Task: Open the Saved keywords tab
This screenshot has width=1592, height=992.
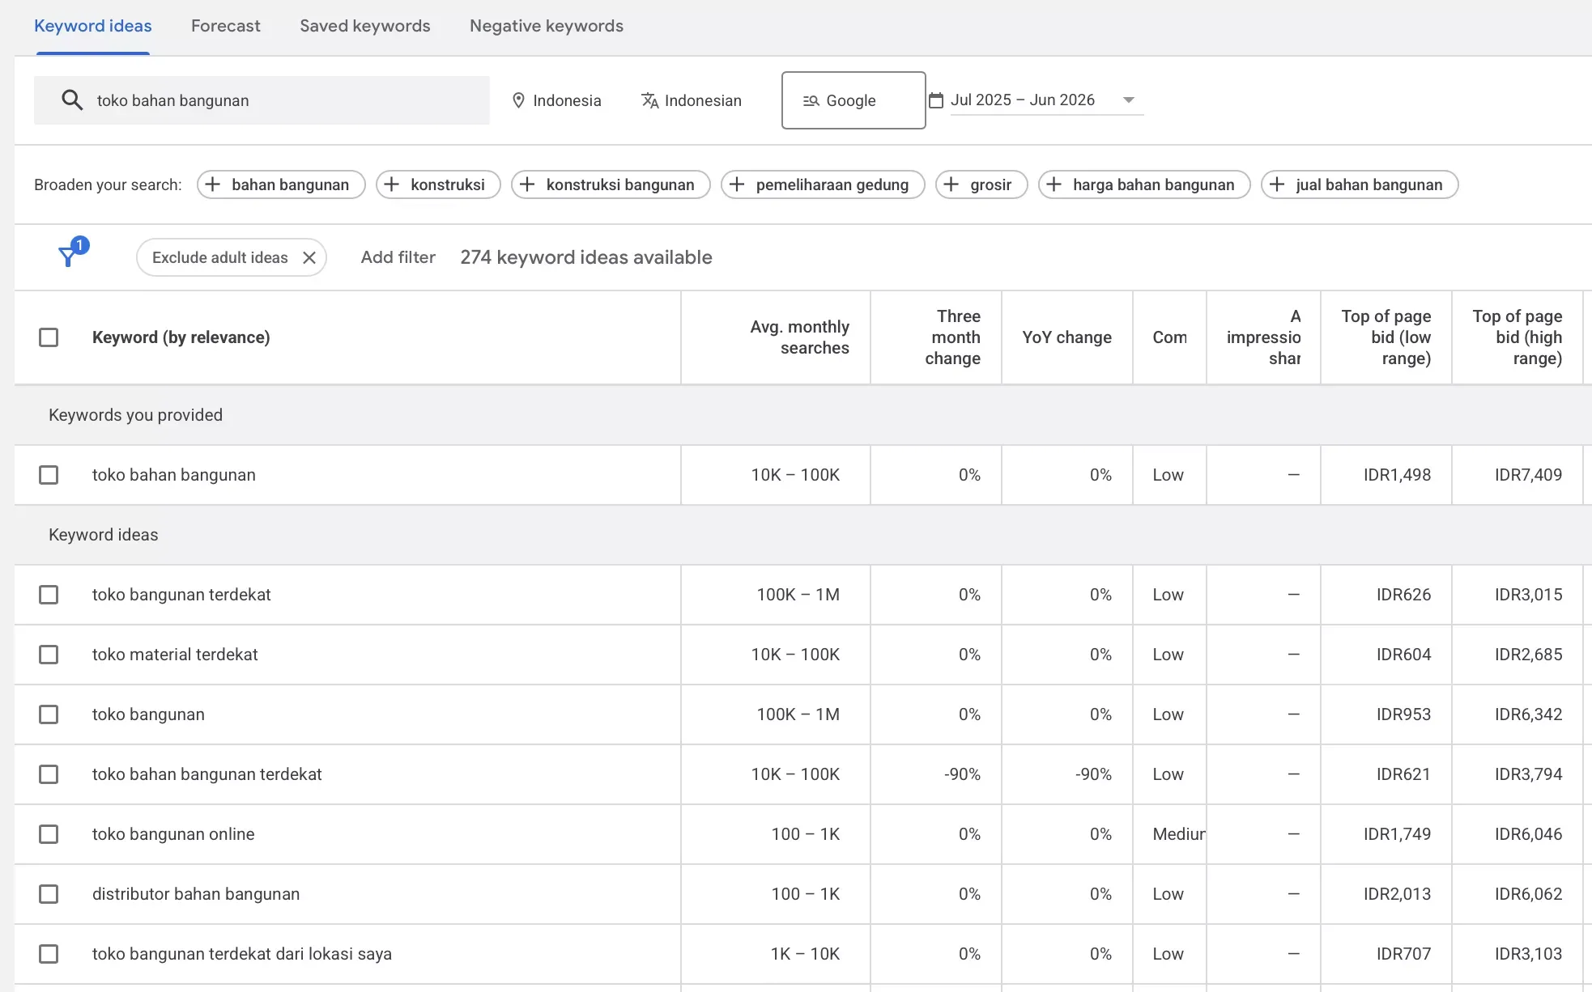Action: point(365,26)
